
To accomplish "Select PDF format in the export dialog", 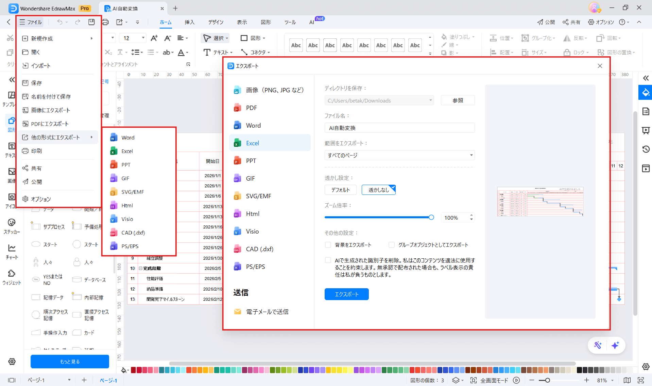I will click(251, 108).
